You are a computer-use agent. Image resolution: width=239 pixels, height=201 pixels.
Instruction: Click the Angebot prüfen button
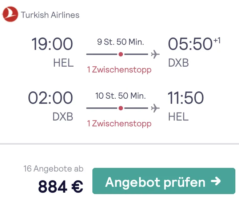point(164,181)
